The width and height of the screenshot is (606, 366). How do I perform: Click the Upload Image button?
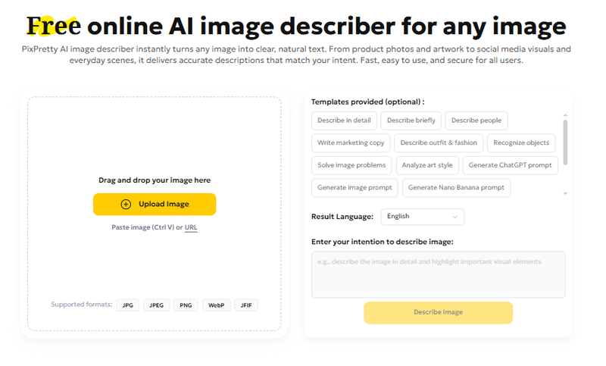(x=155, y=205)
